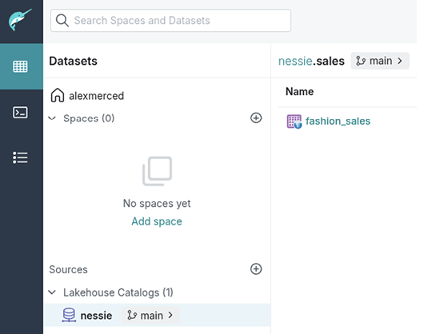424x334 pixels.
Task: Select the Lakehouse Catalogs (1) heading
Action: [x=118, y=292]
